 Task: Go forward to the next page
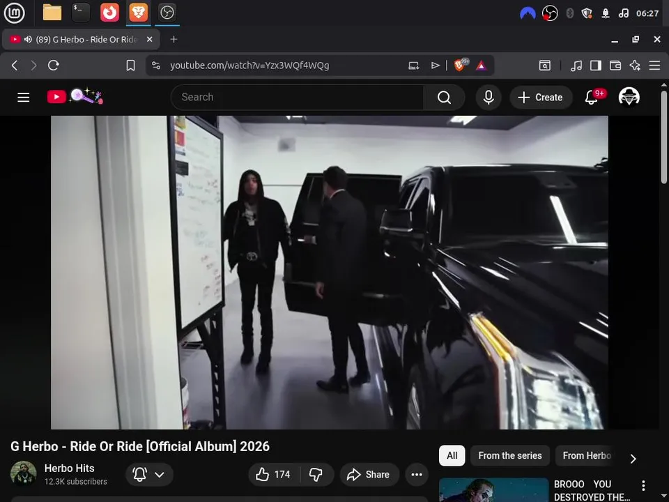click(33, 66)
